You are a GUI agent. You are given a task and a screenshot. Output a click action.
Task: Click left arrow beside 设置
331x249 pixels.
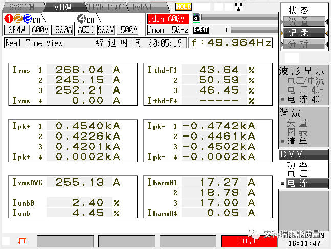pos(282,21)
